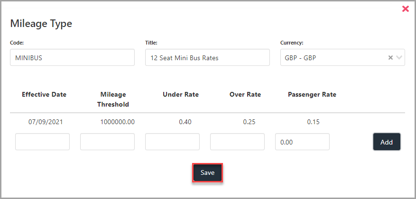416x199 pixels.
Task: Focus the empty Under Rate input
Action: [173, 142]
